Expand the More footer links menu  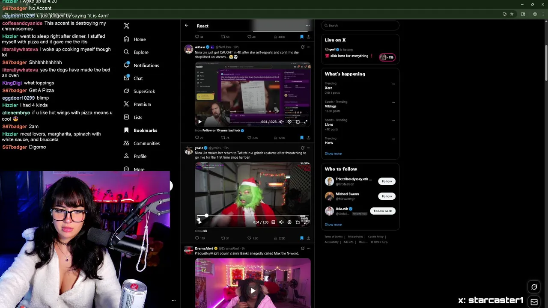tap(363, 242)
